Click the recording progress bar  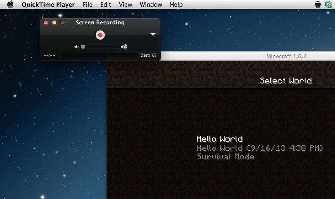point(99,55)
